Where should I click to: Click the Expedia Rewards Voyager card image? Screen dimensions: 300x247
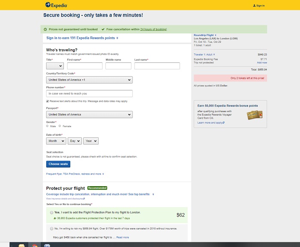(255, 115)
